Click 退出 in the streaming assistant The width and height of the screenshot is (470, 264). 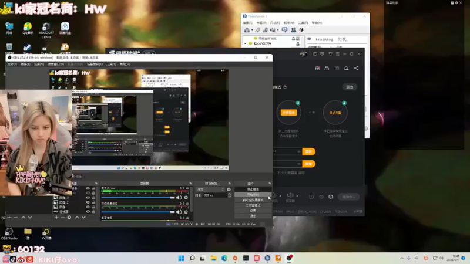coord(350,87)
